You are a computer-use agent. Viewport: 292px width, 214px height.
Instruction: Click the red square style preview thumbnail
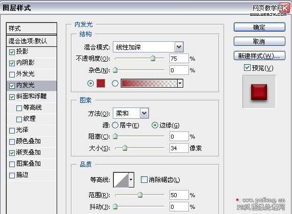[259, 92]
